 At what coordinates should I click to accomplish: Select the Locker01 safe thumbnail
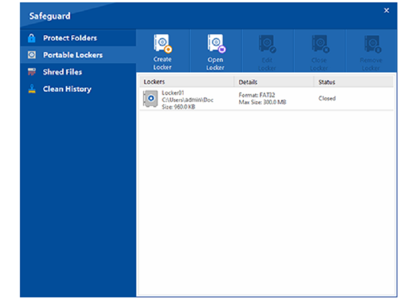click(150, 99)
